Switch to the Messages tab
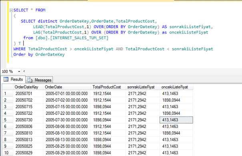242x156 pixels. [x=39, y=80]
